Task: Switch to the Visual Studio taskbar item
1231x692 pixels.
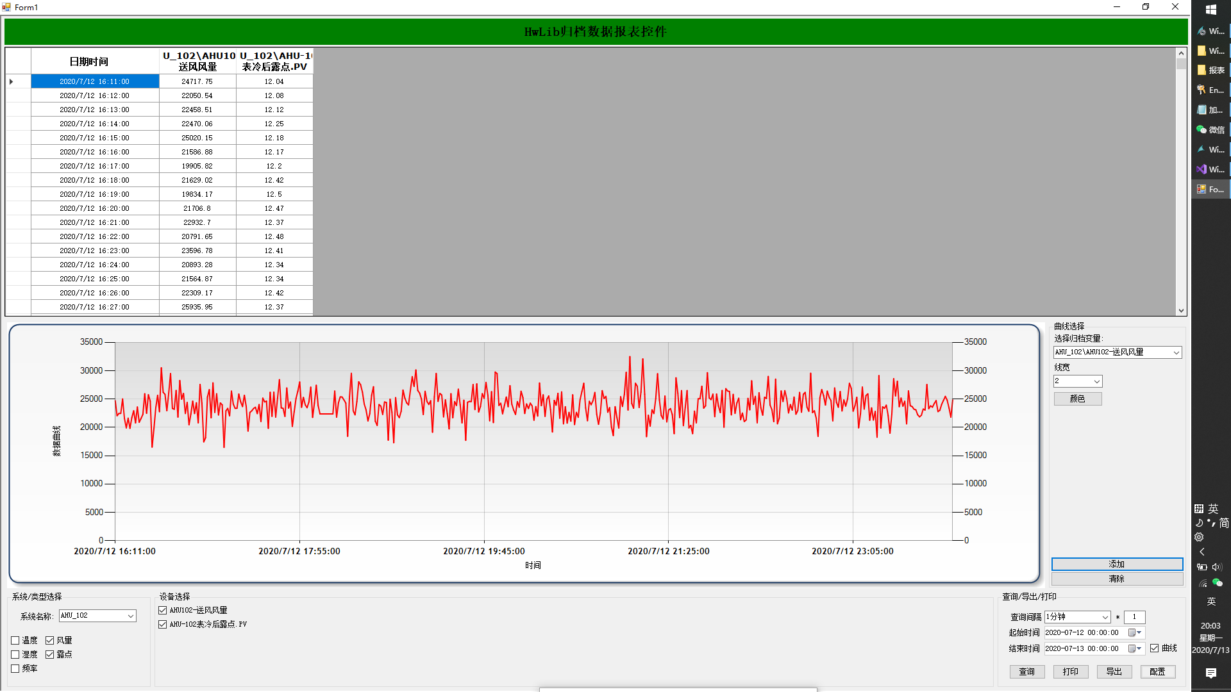Action: (x=1210, y=169)
